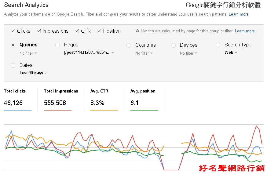The width and height of the screenshot is (267, 174).
Task: Click the warning triangle icon
Action: coord(137,31)
